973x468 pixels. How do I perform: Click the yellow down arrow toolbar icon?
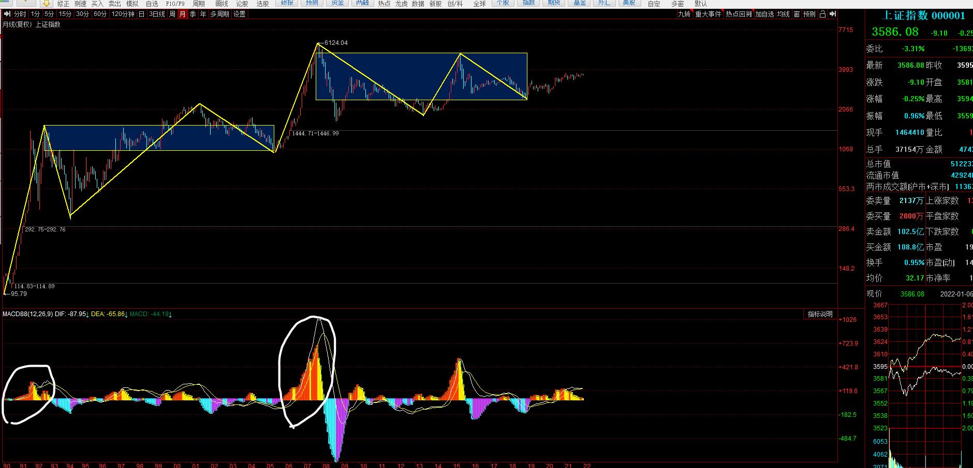(x=46, y=4)
